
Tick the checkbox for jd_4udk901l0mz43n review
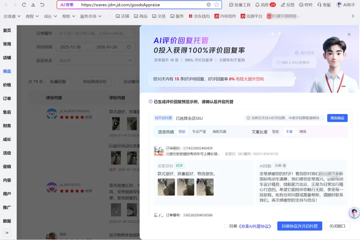click(35, 110)
